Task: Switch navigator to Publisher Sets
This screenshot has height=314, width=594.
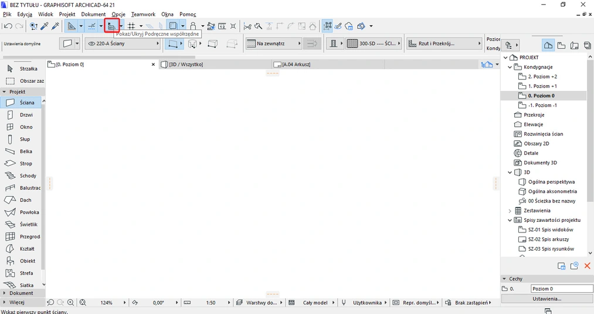Action: tap(587, 46)
